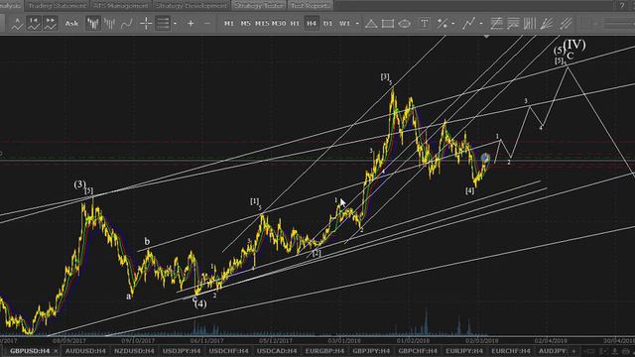Click the jump-to-start chart icon
Viewport: 635px width, 357px height.
(x=34, y=24)
